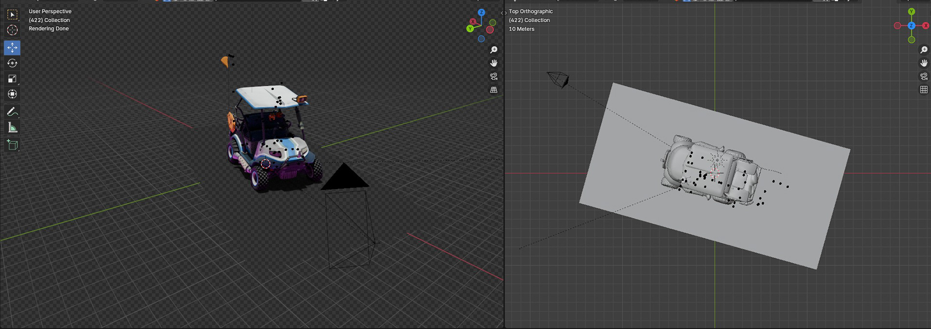Click Z axis center on top-view gizmo
The height and width of the screenshot is (329, 931).
pos(912,26)
